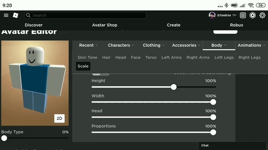Click inside the Search field

pyautogui.click(x=85, y=15)
